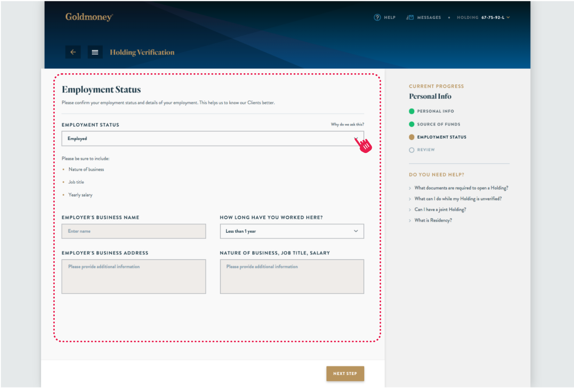The width and height of the screenshot is (574, 388).
Task: Click the Help label in header
Action: (x=390, y=18)
